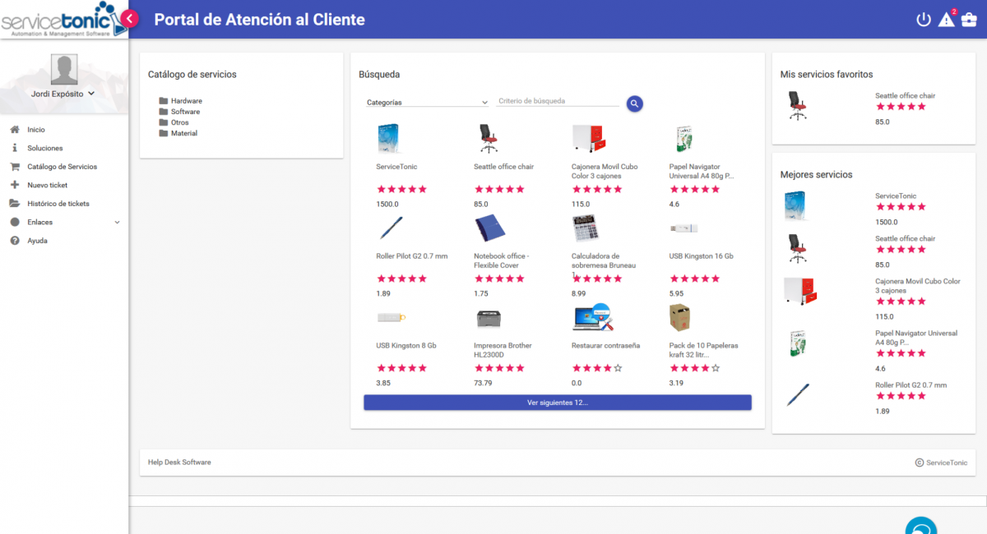Click the briefcase icon in top bar
987x534 pixels.
click(969, 20)
